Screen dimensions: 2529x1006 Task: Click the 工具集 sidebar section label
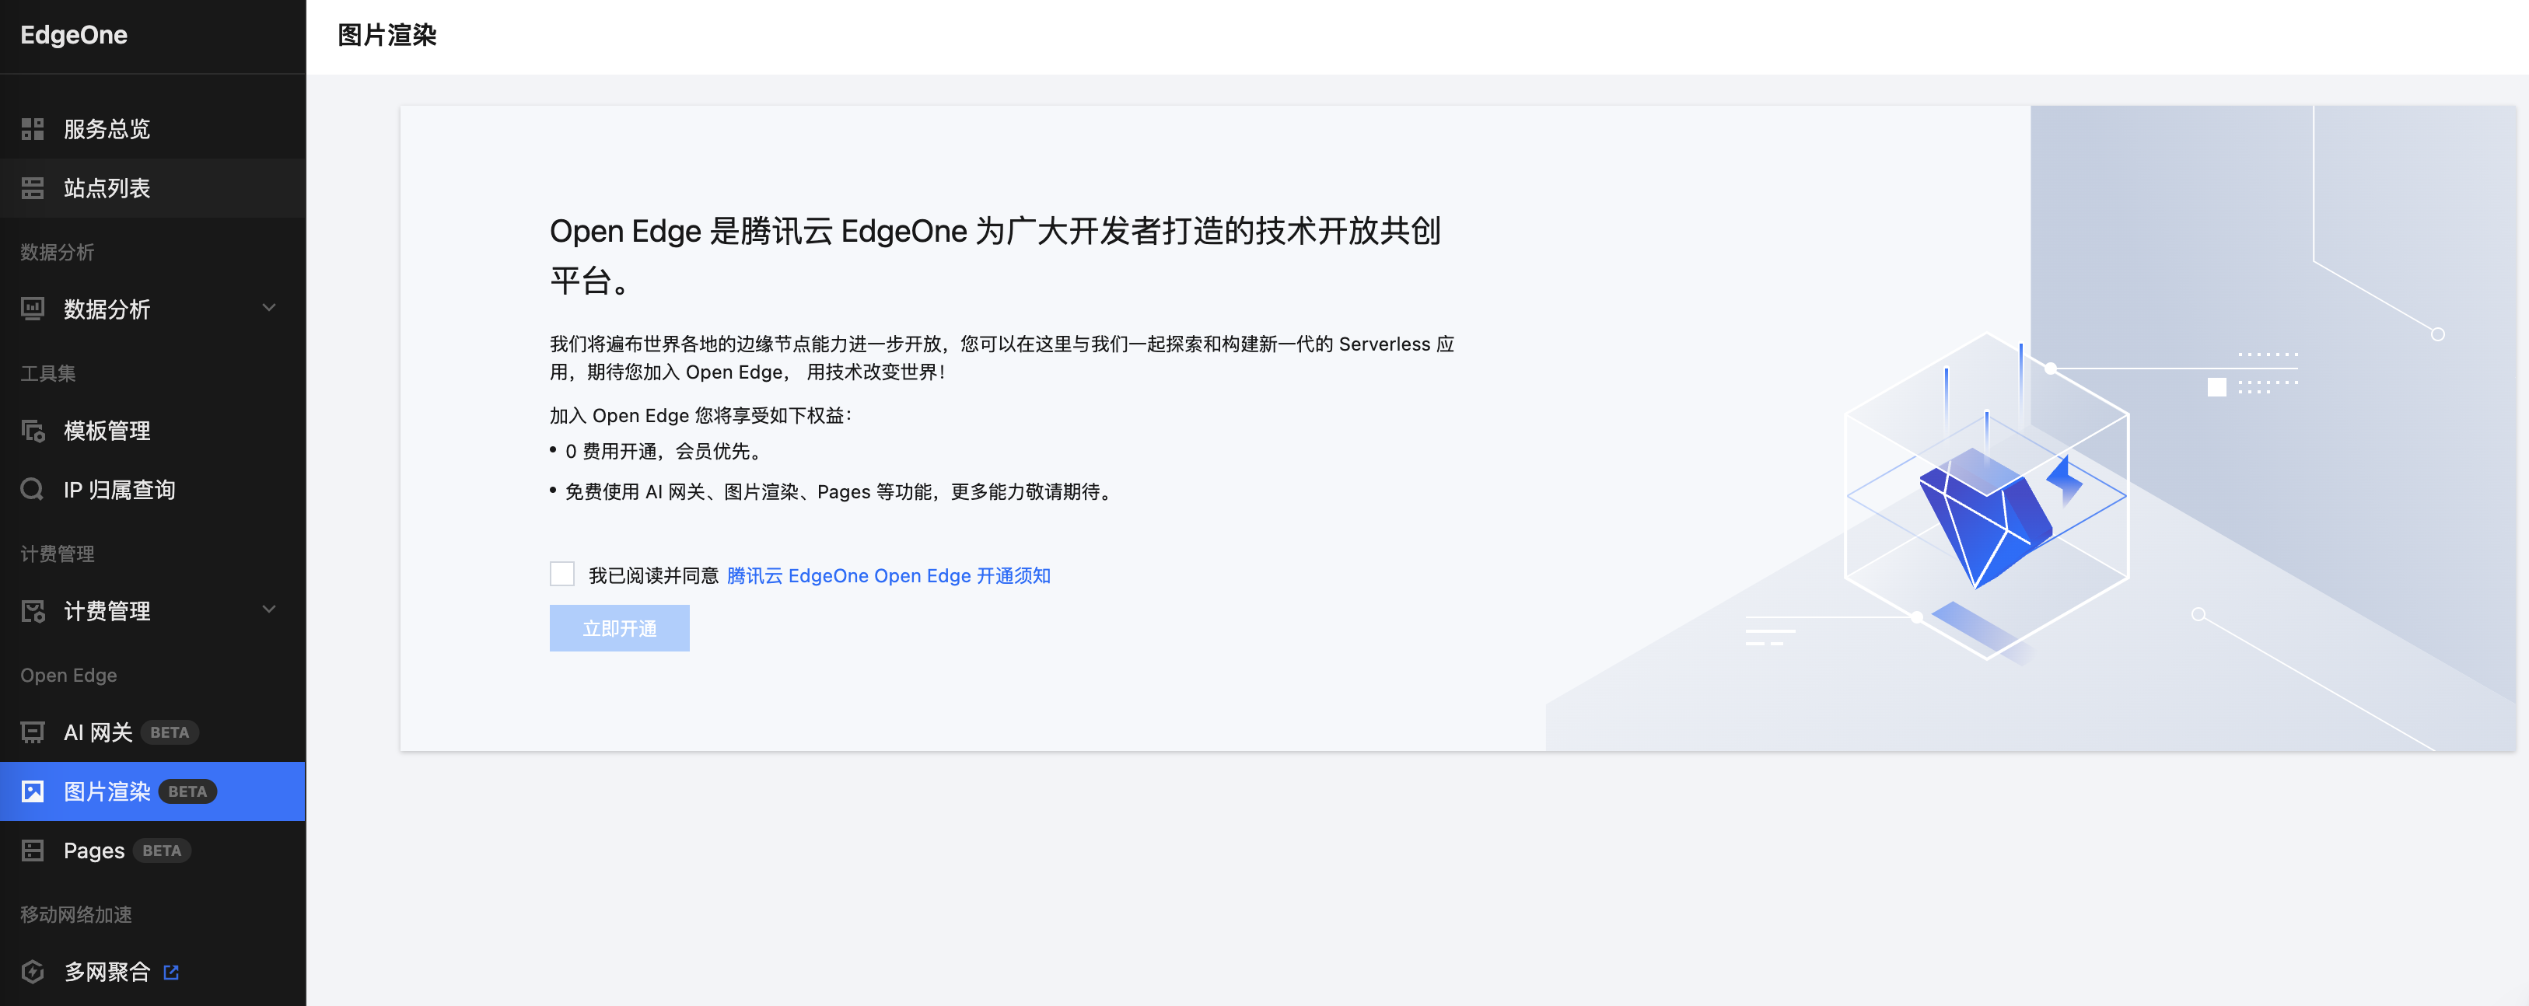(x=48, y=373)
